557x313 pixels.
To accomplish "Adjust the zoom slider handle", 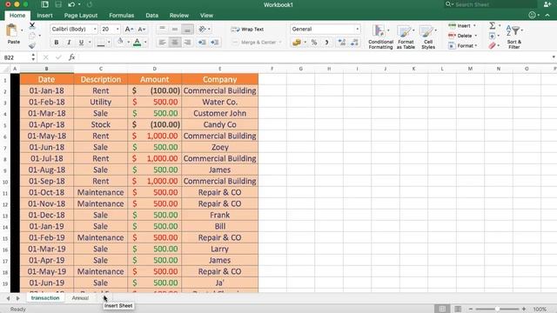I will pyautogui.click(x=497, y=310).
